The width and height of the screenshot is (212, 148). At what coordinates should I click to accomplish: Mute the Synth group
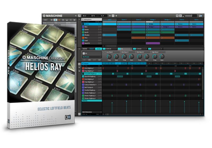[99, 32]
